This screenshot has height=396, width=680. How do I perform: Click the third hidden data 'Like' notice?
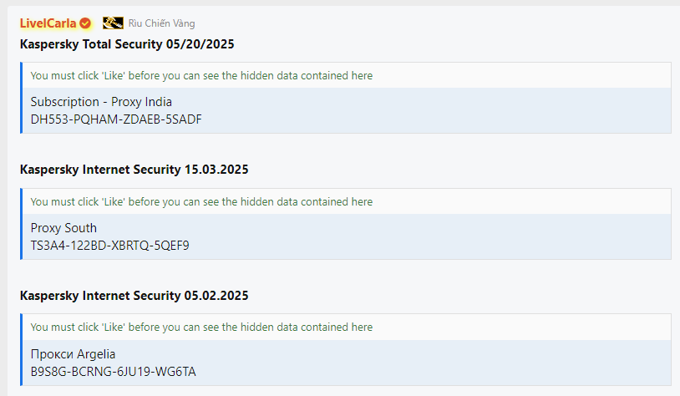(x=201, y=327)
